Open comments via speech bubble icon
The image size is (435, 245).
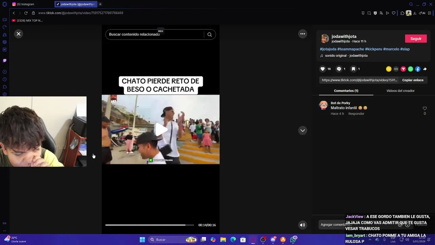[339, 69]
